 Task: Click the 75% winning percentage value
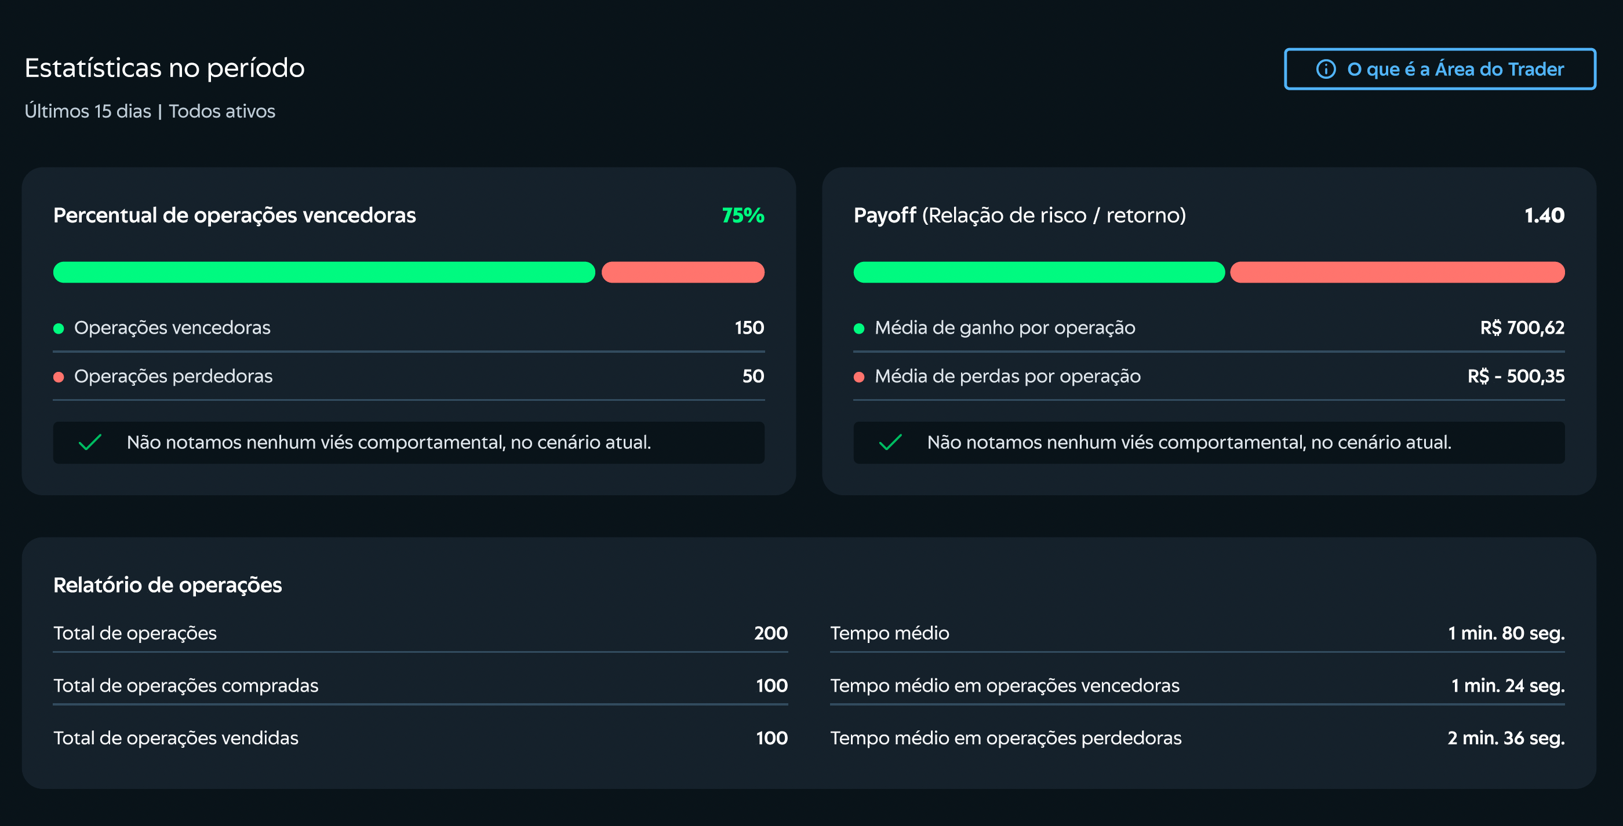tap(743, 215)
